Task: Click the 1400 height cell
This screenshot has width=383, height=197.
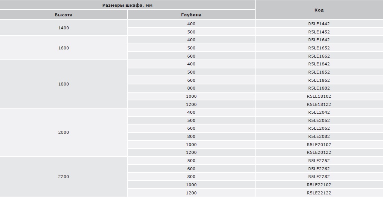Action: [64, 28]
